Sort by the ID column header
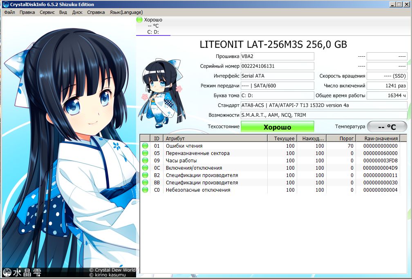This screenshot has width=412, height=279. click(x=157, y=138)
